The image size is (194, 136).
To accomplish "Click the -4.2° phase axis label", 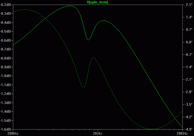I will tap(189, 117).
